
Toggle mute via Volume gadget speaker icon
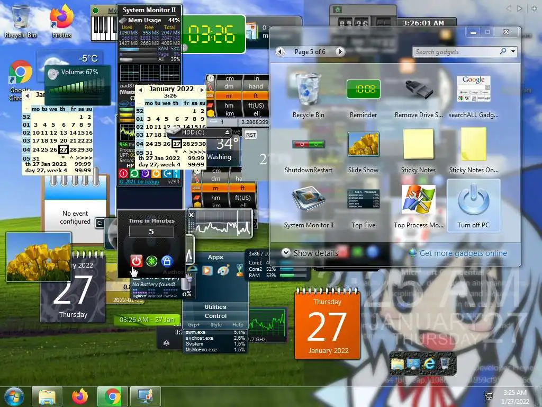[x=53, y=74]
